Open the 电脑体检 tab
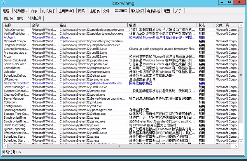The width and height of the screenshot is (247, 161). (153, 11)
